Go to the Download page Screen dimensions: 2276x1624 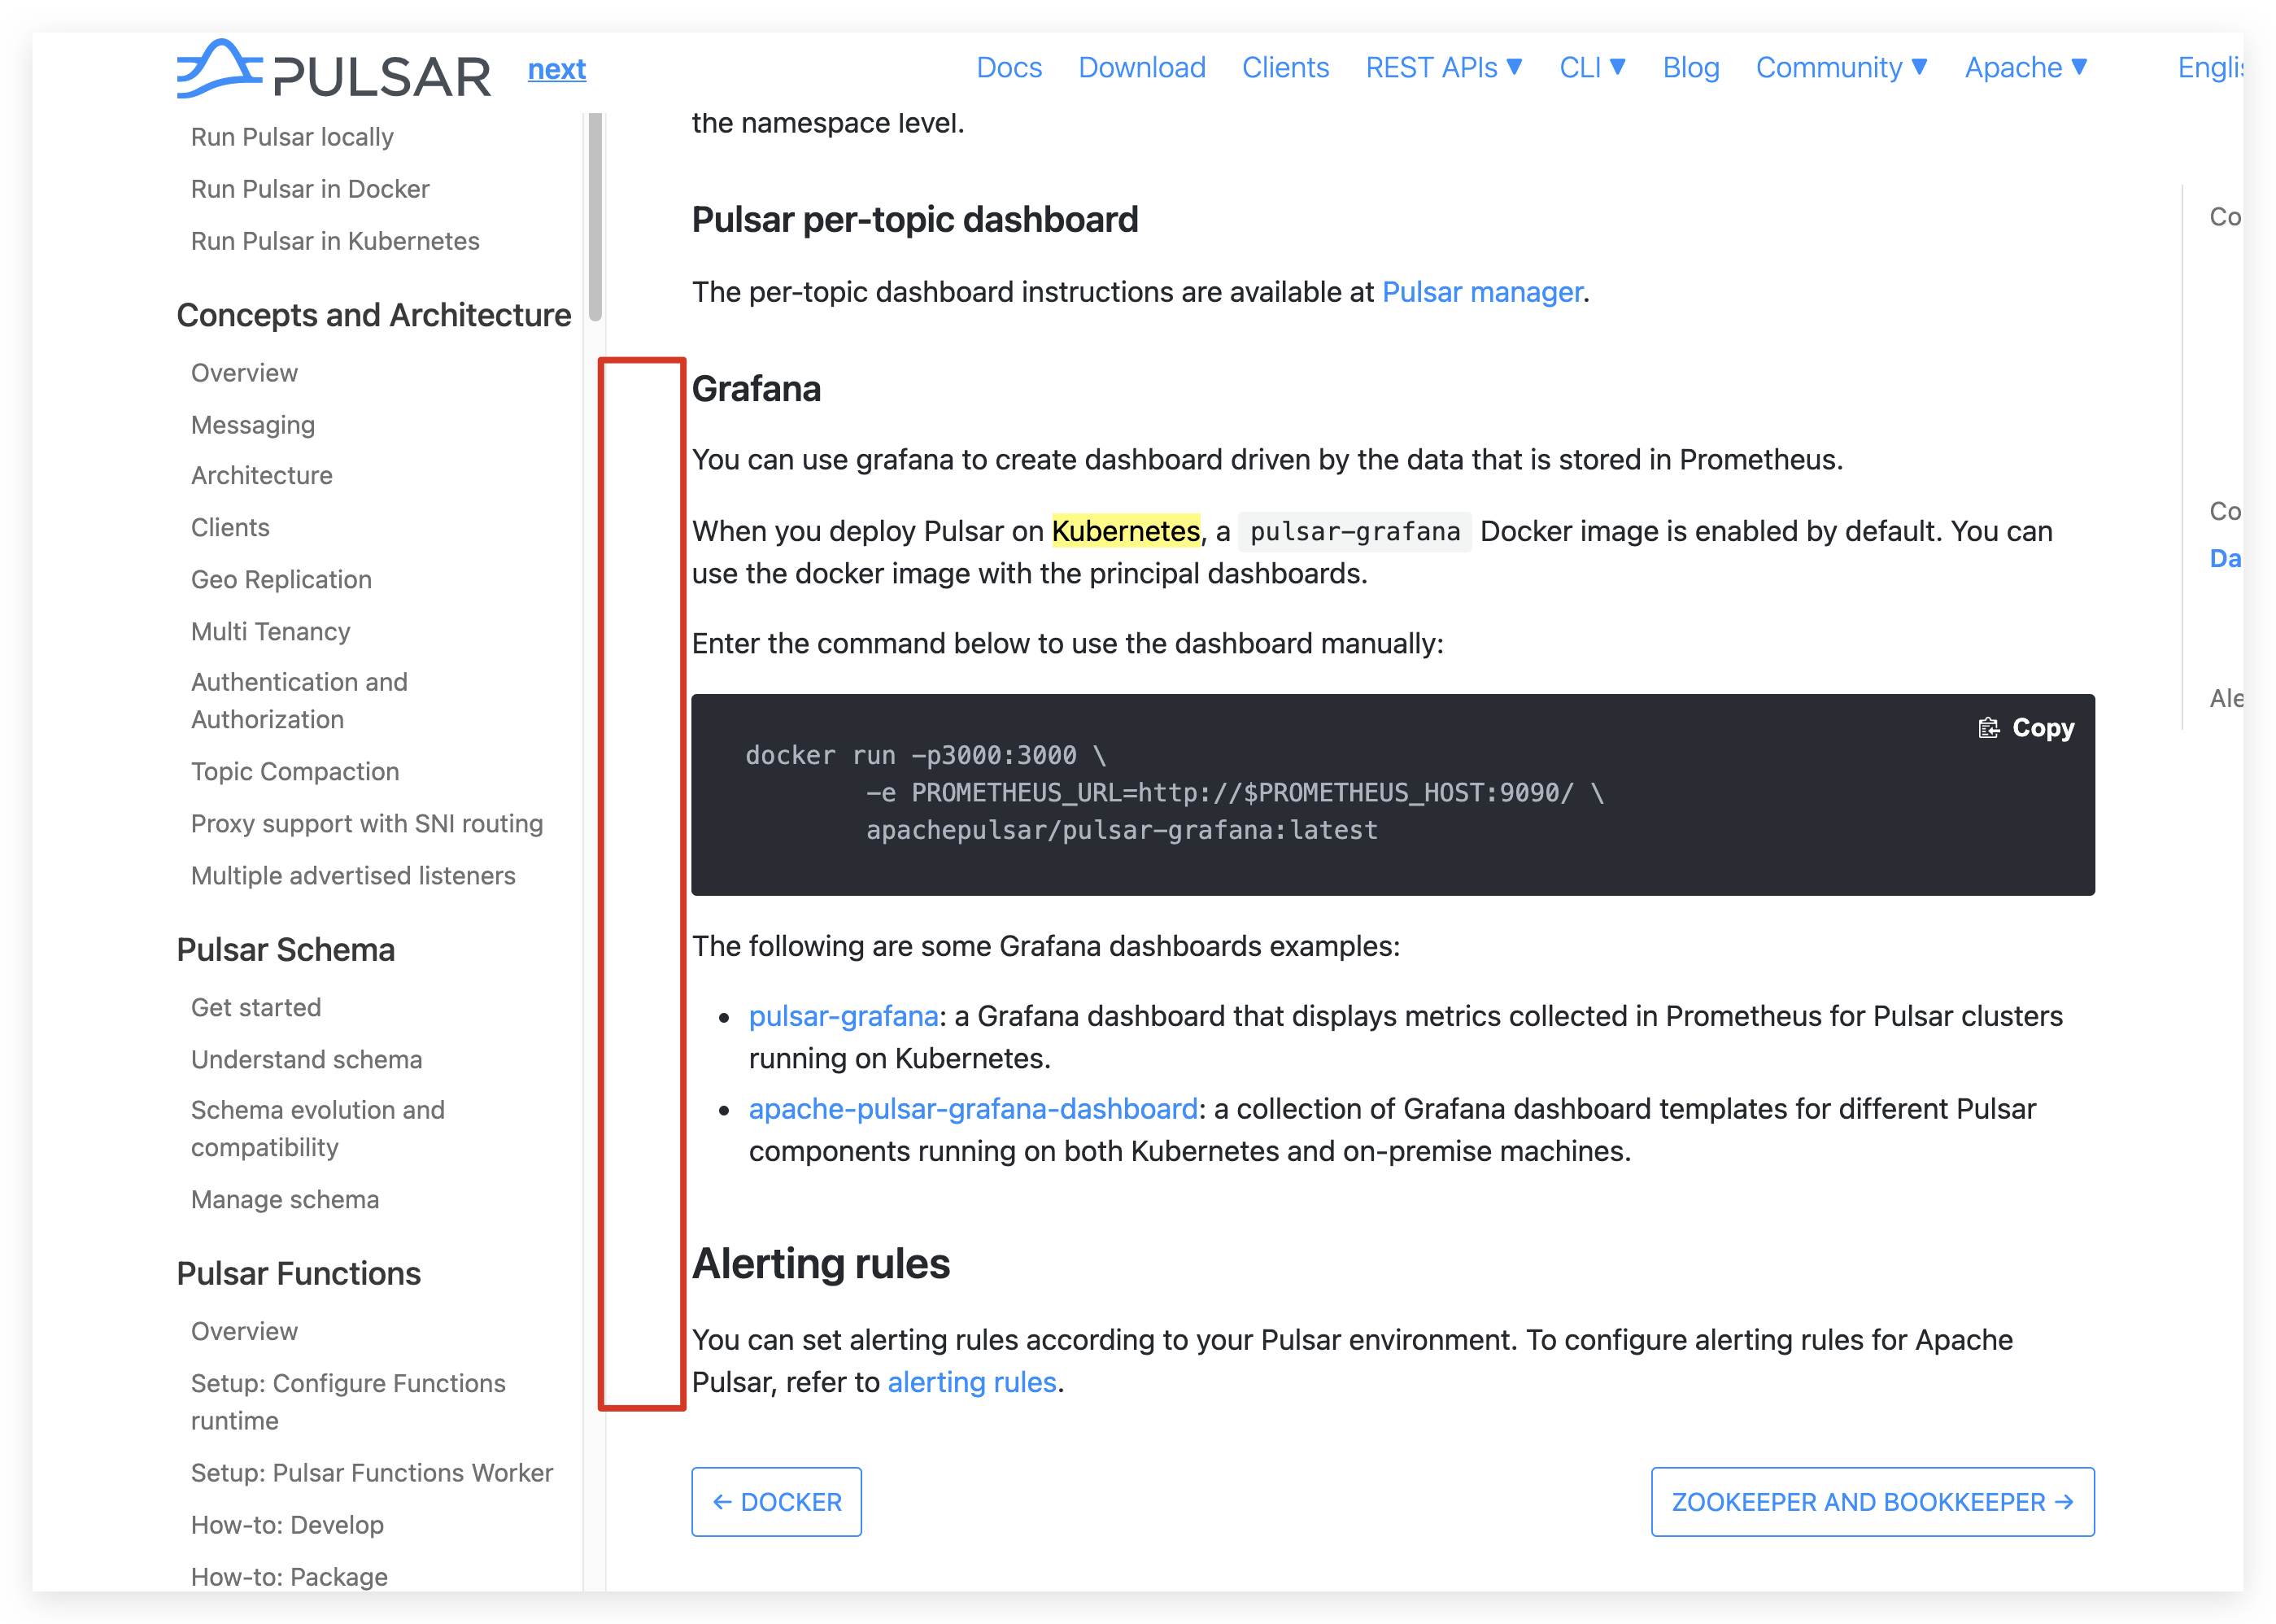(1141, 67)
